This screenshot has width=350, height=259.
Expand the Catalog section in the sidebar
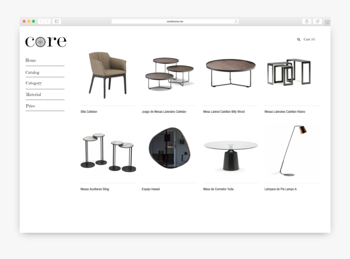coord(32,72)
